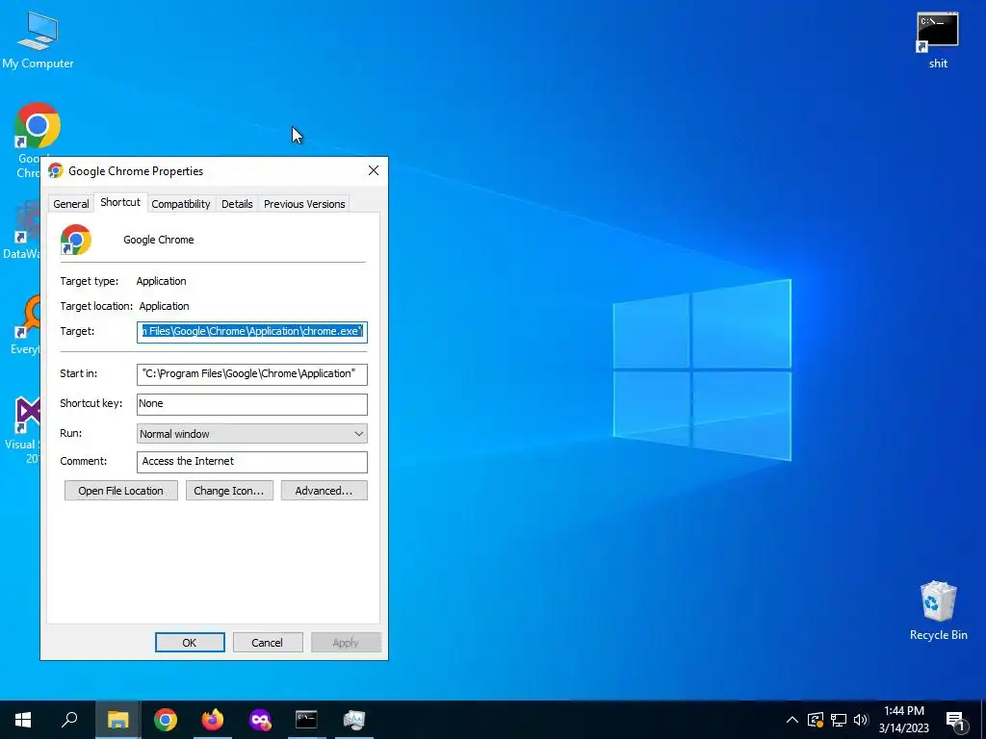Open taskbar search magnifier

69,720
